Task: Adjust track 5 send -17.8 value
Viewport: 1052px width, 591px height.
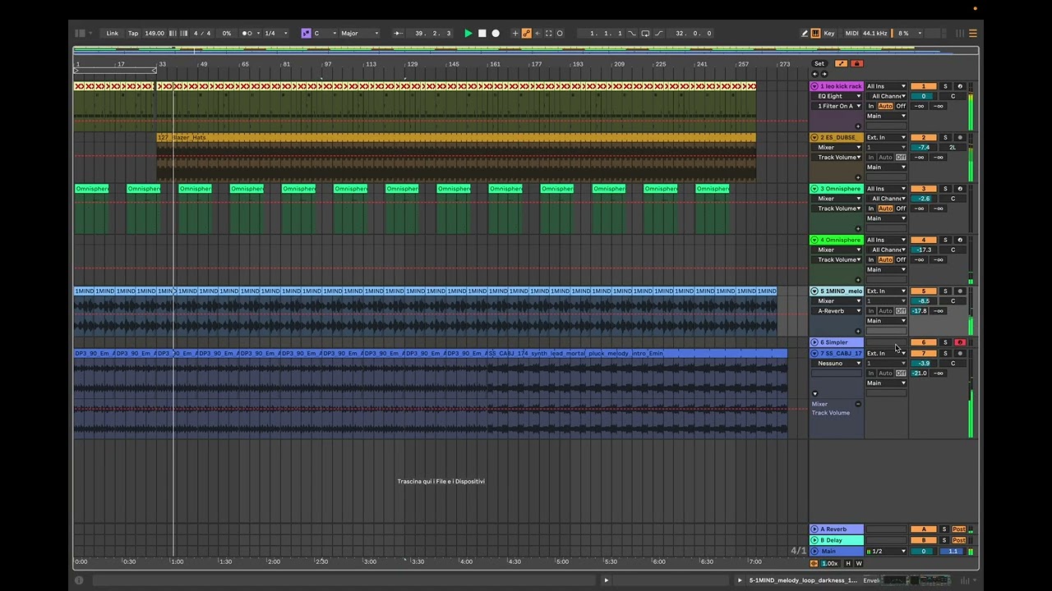Action: [919, 311]
